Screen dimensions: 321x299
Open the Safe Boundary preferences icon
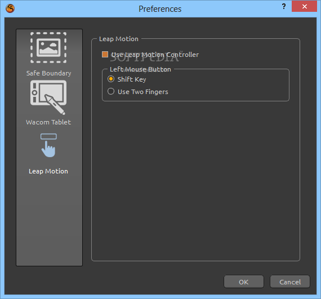[x=48, y=47]
